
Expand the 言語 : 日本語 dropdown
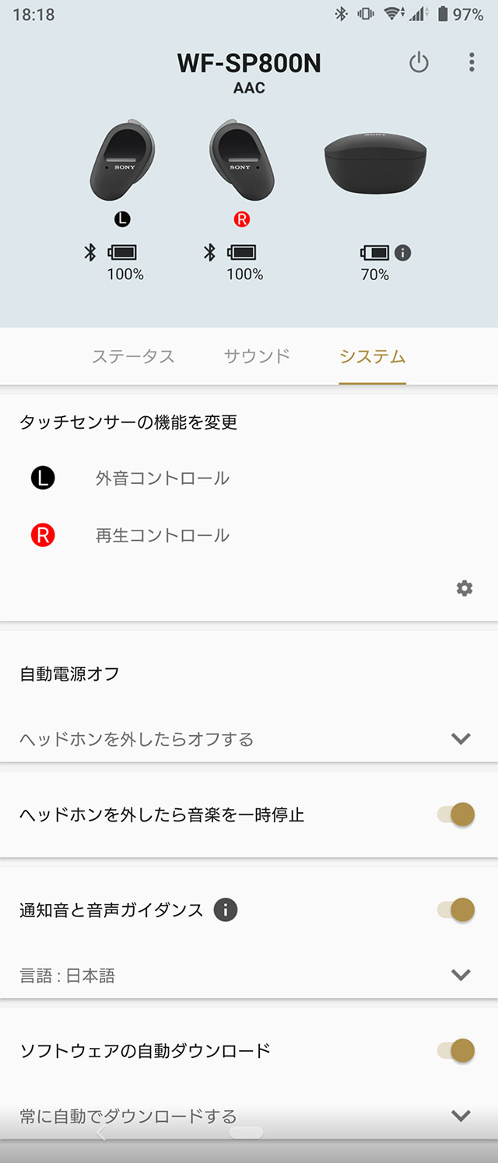coord(461,975)
